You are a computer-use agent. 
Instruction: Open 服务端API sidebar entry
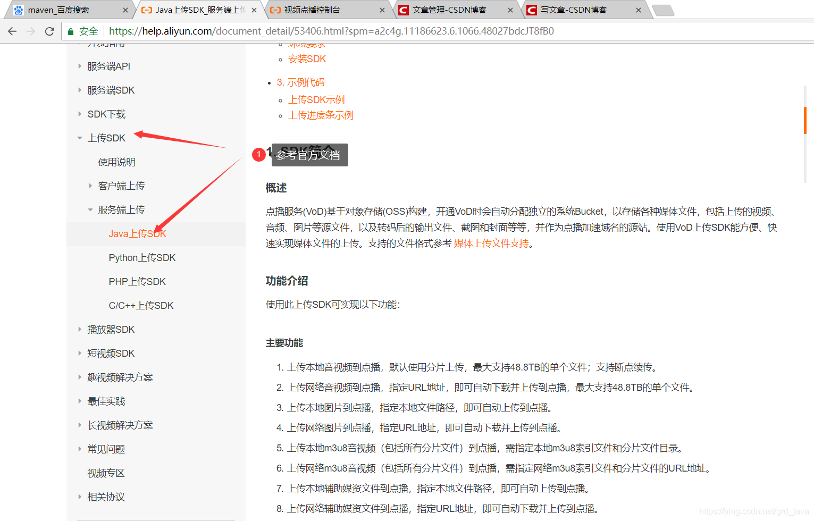[108, 66]
